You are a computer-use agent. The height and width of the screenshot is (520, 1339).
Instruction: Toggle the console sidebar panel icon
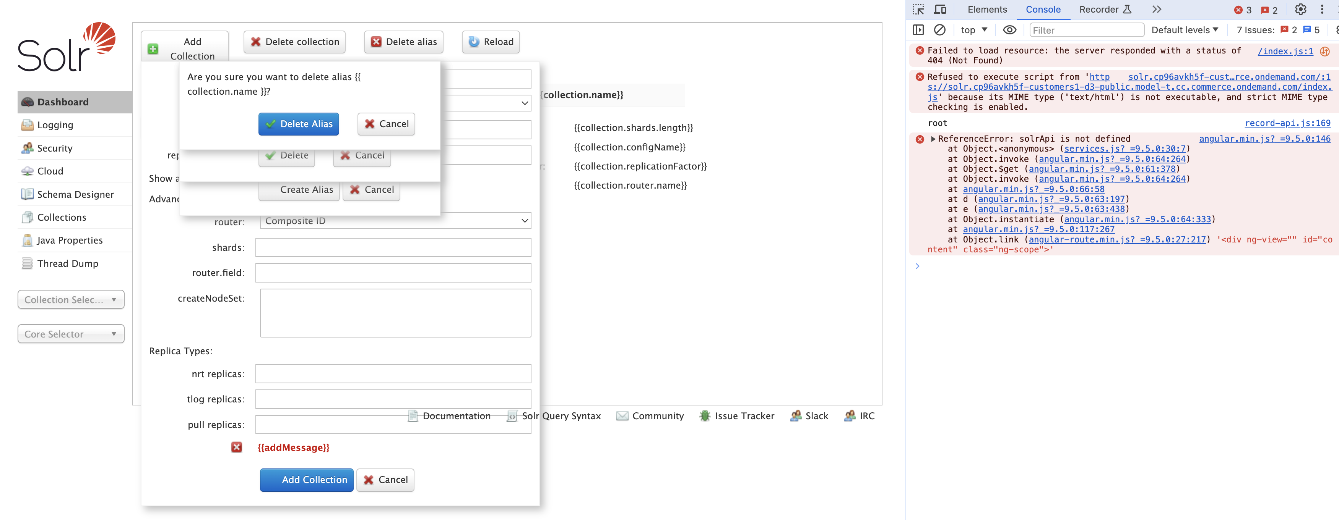[x=918, y=30]
